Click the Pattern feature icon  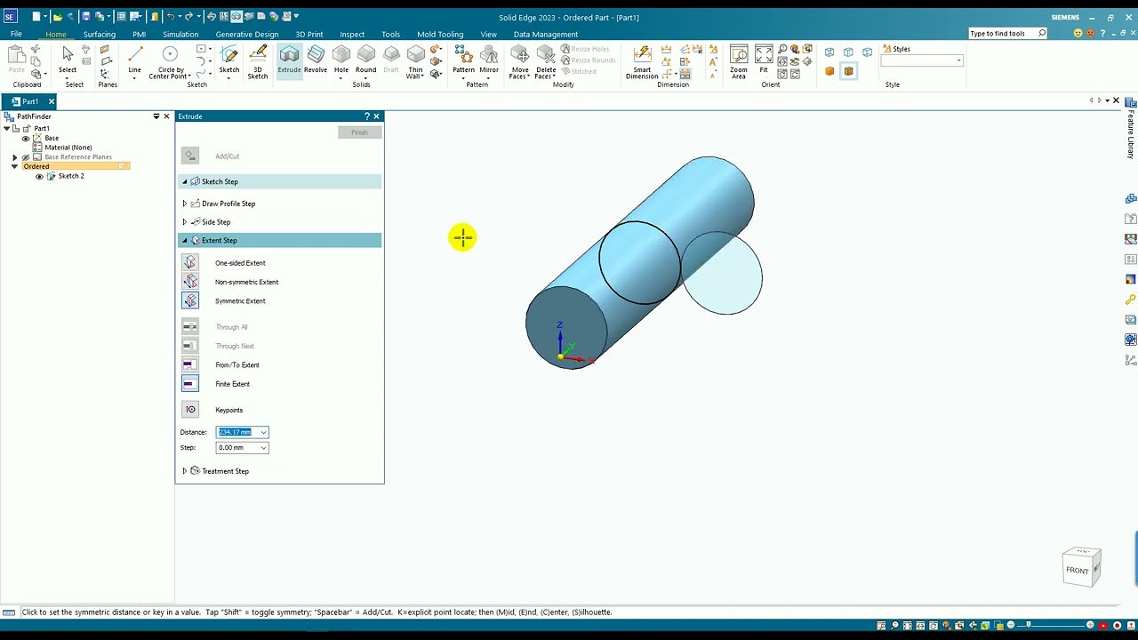tap(463, 60)
